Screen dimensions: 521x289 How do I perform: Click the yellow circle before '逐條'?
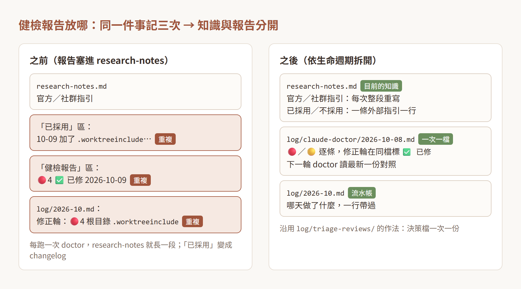click(311, 151)
